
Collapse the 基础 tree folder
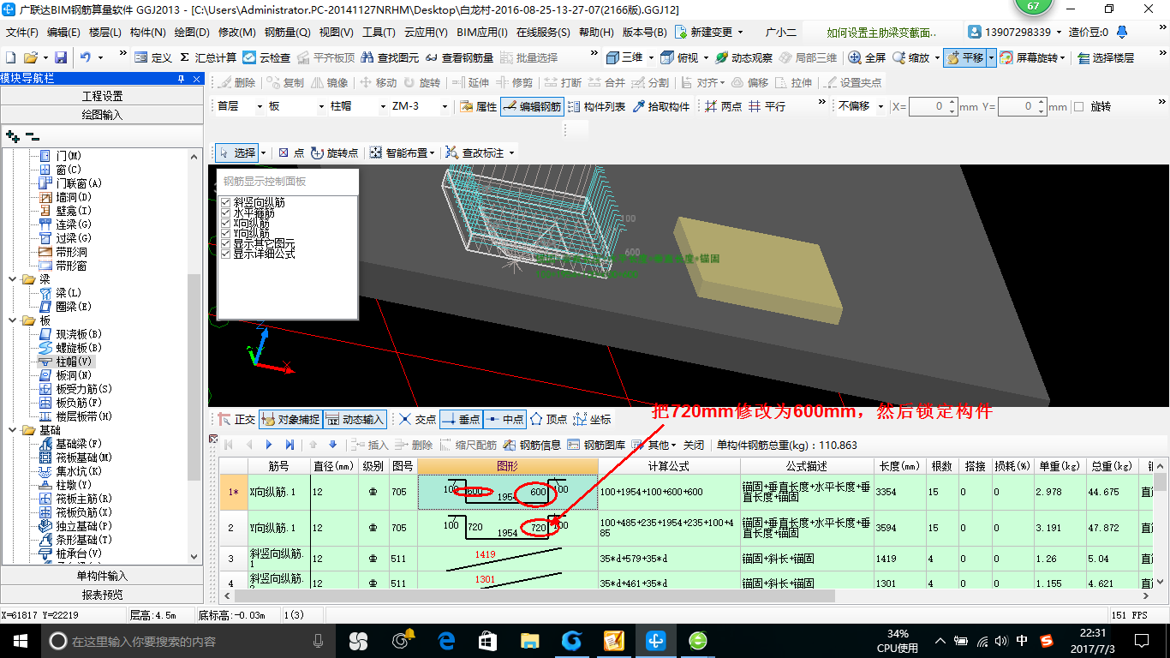tap(13, 430)
